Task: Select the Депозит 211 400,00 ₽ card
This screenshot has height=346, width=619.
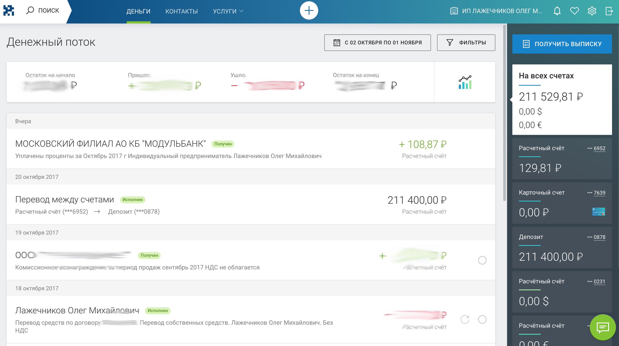Action: [x=562, y=247]
